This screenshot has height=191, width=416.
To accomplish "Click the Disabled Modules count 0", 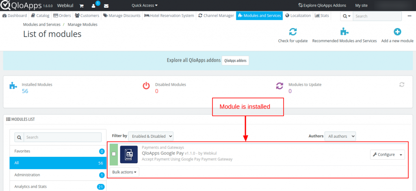I will [156, 91].
